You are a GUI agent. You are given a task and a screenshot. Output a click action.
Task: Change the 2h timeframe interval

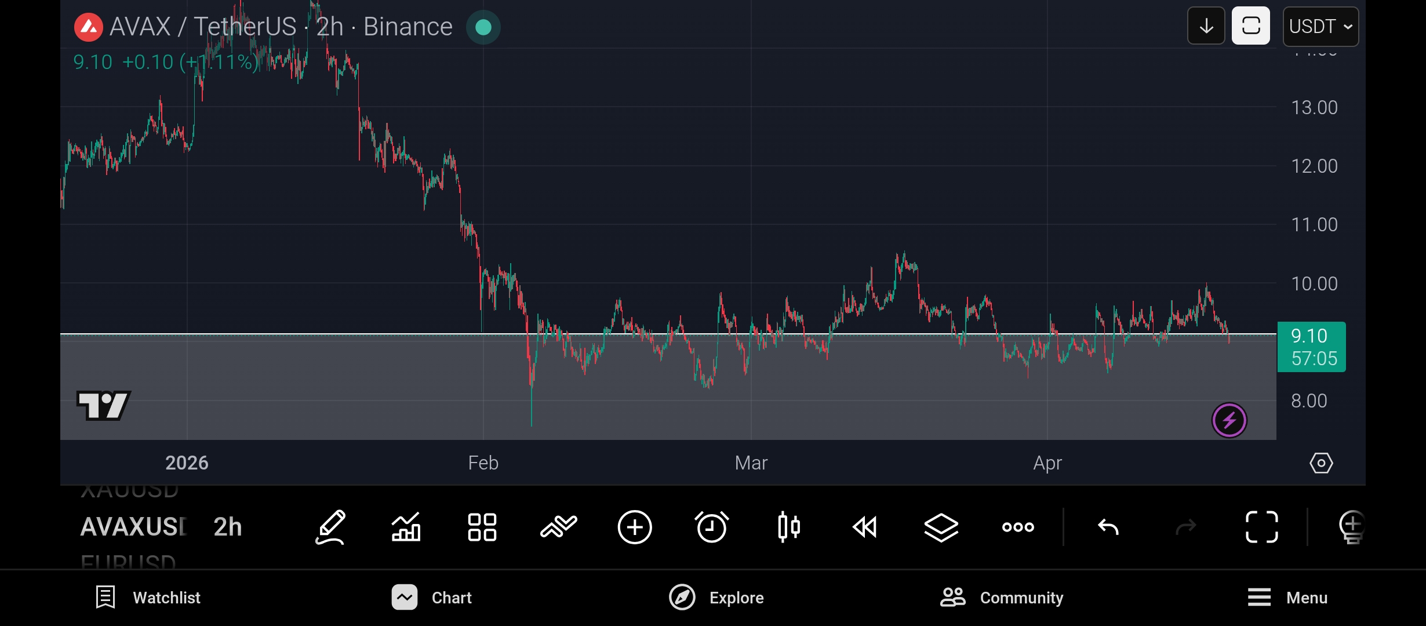click(x=227, y=527)
